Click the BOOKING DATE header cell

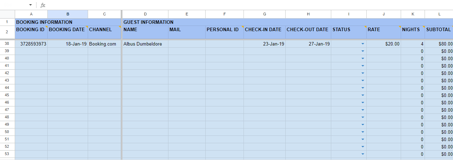point(68,32)
